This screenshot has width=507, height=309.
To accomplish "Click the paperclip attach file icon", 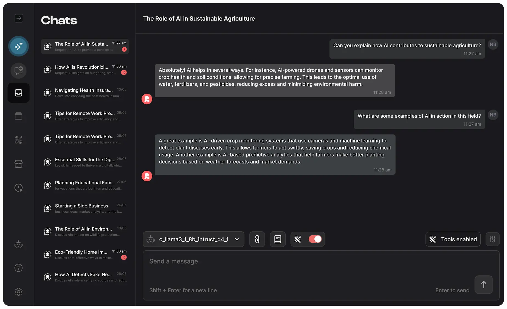I will click(257, 239).
